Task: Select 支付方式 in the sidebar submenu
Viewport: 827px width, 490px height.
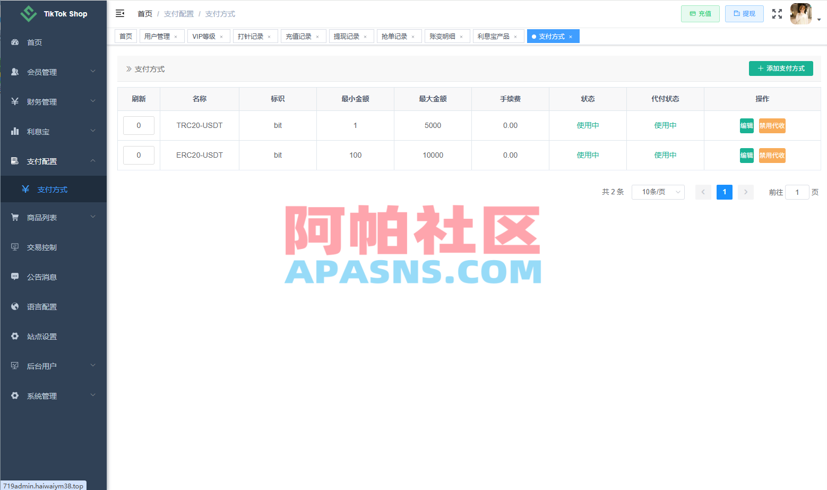Action: coord(53,190)
